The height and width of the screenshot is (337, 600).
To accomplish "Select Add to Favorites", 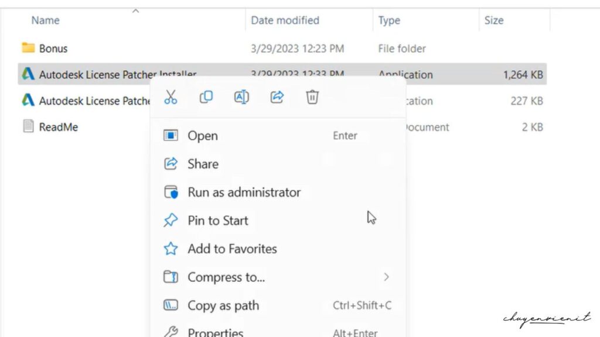I will pyautogui.click(x=231, y=249).
